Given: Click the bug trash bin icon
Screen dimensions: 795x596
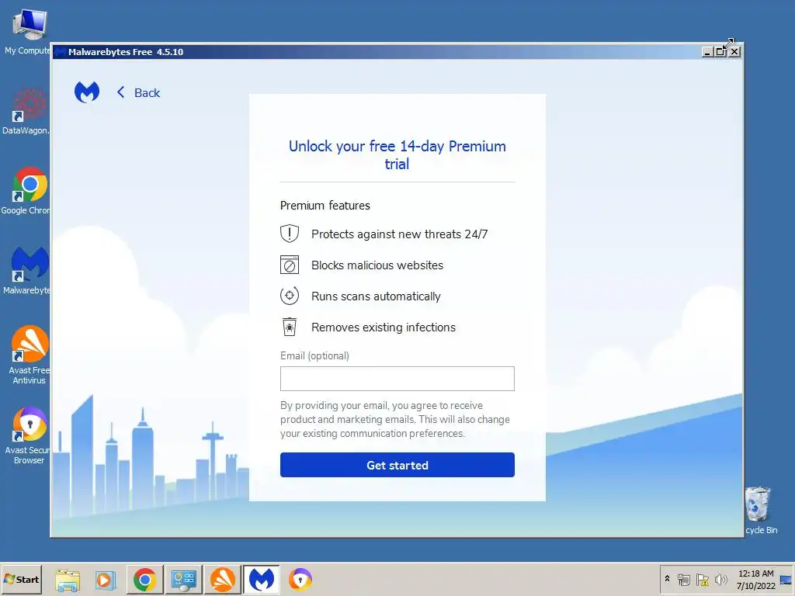Looking at the screenshot, I should [x=290, y=327].
